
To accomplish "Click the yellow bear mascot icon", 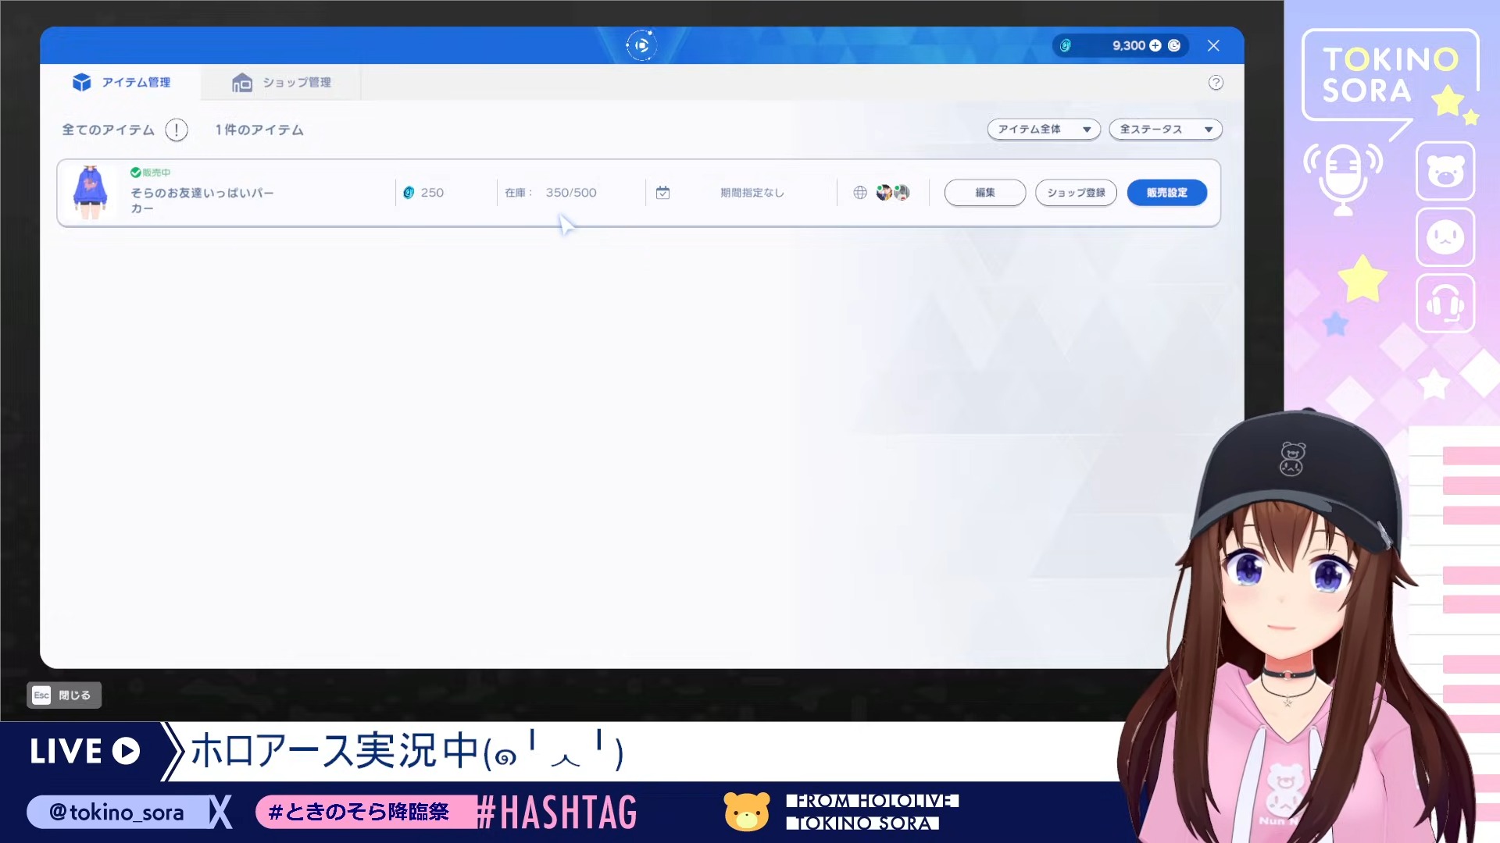I will [747, 811].
